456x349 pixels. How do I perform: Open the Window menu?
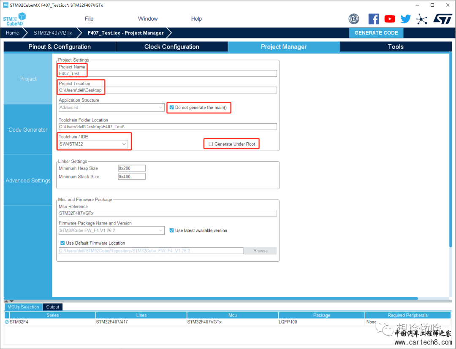point(148,19)
